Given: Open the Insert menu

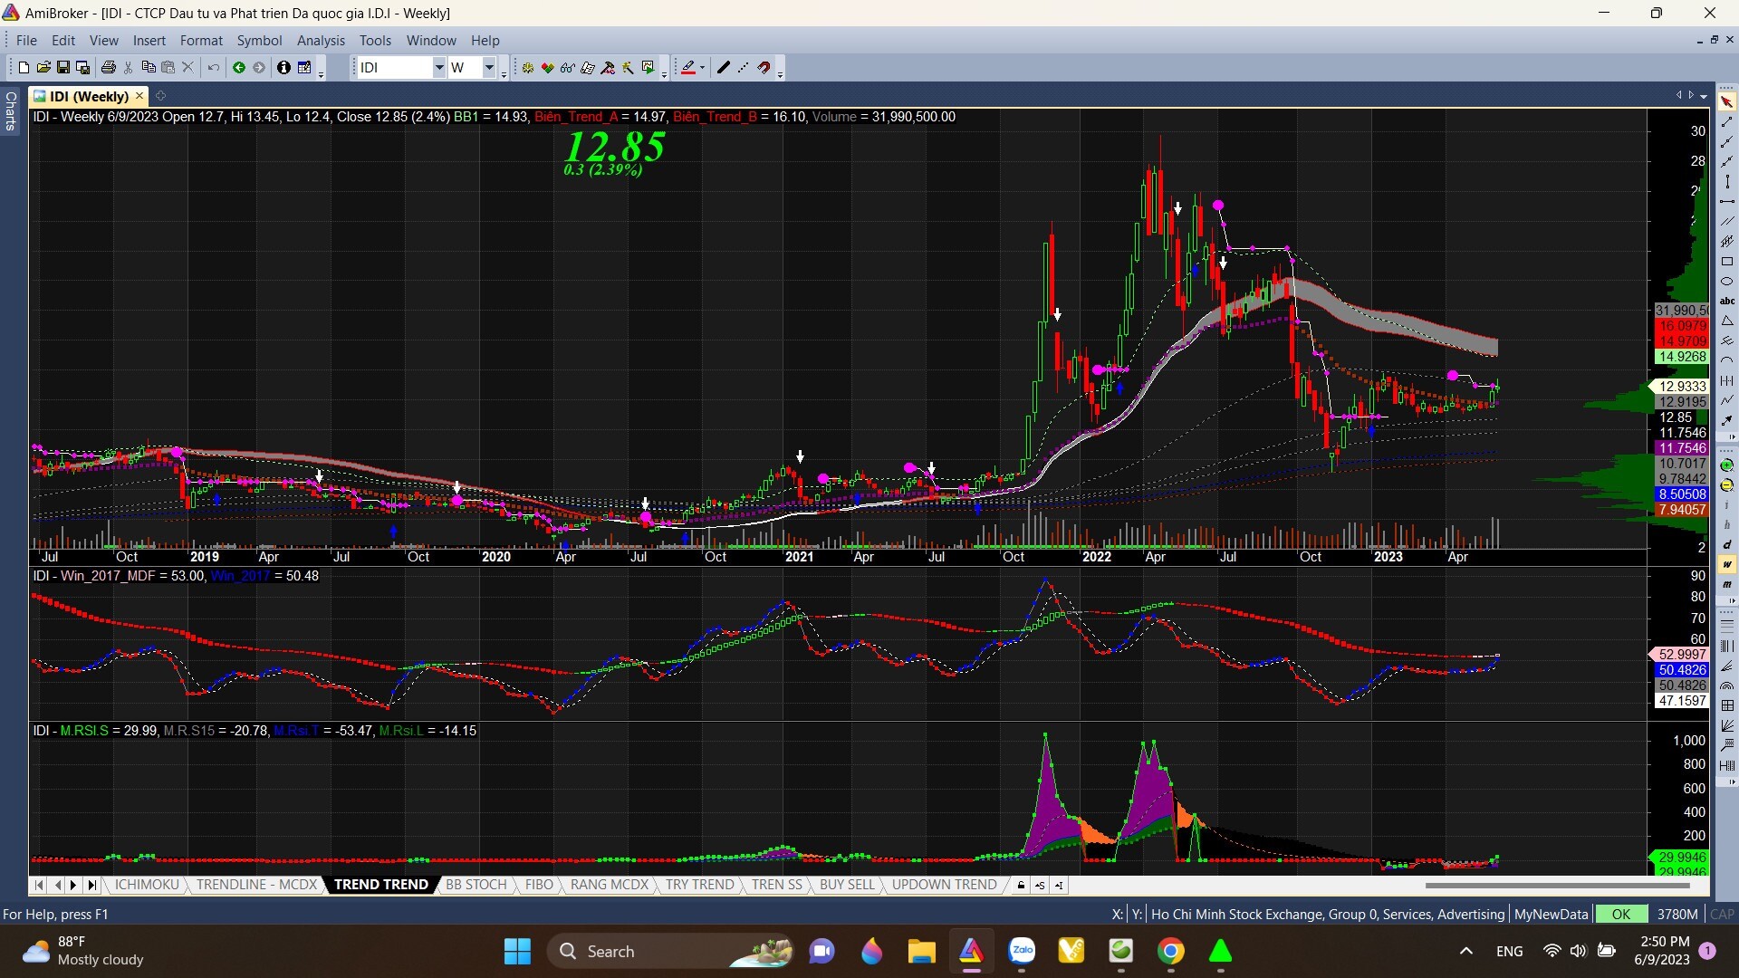Looking at the screenshot, I should click(149, 40).
